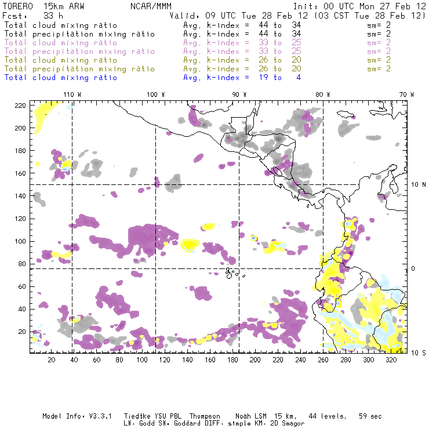The image size is (429, 429).
Task: Click the '70 W' longitude label
Action: [406, 94]
